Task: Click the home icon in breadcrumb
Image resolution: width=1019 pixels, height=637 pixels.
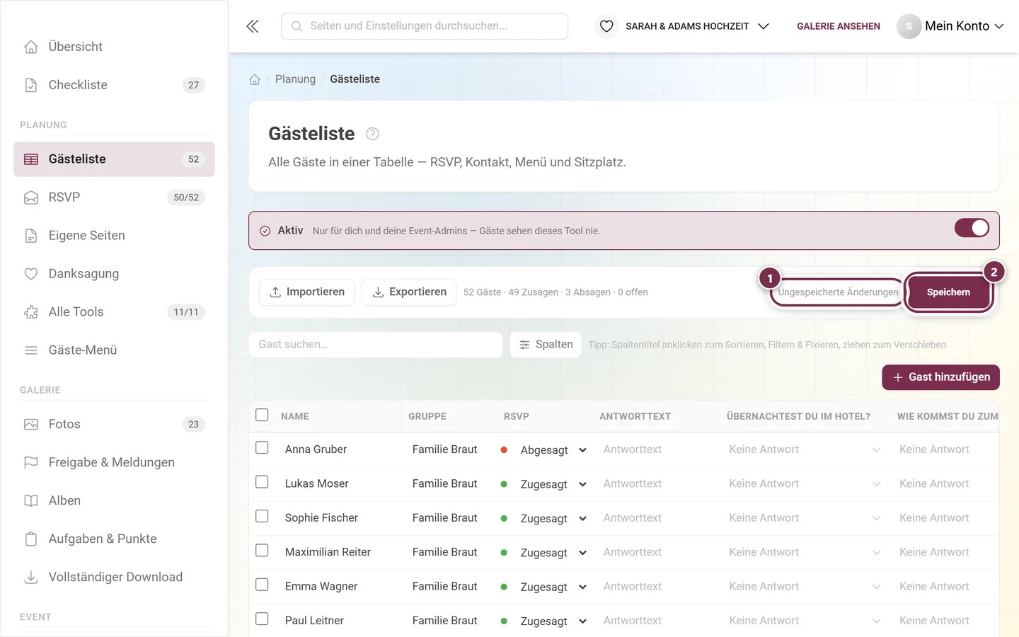Action: 255,79
